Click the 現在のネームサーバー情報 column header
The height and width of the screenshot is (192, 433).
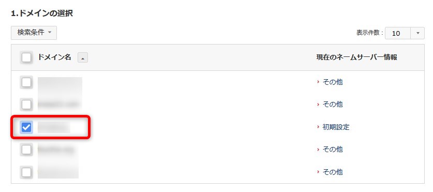pos(357,57)
